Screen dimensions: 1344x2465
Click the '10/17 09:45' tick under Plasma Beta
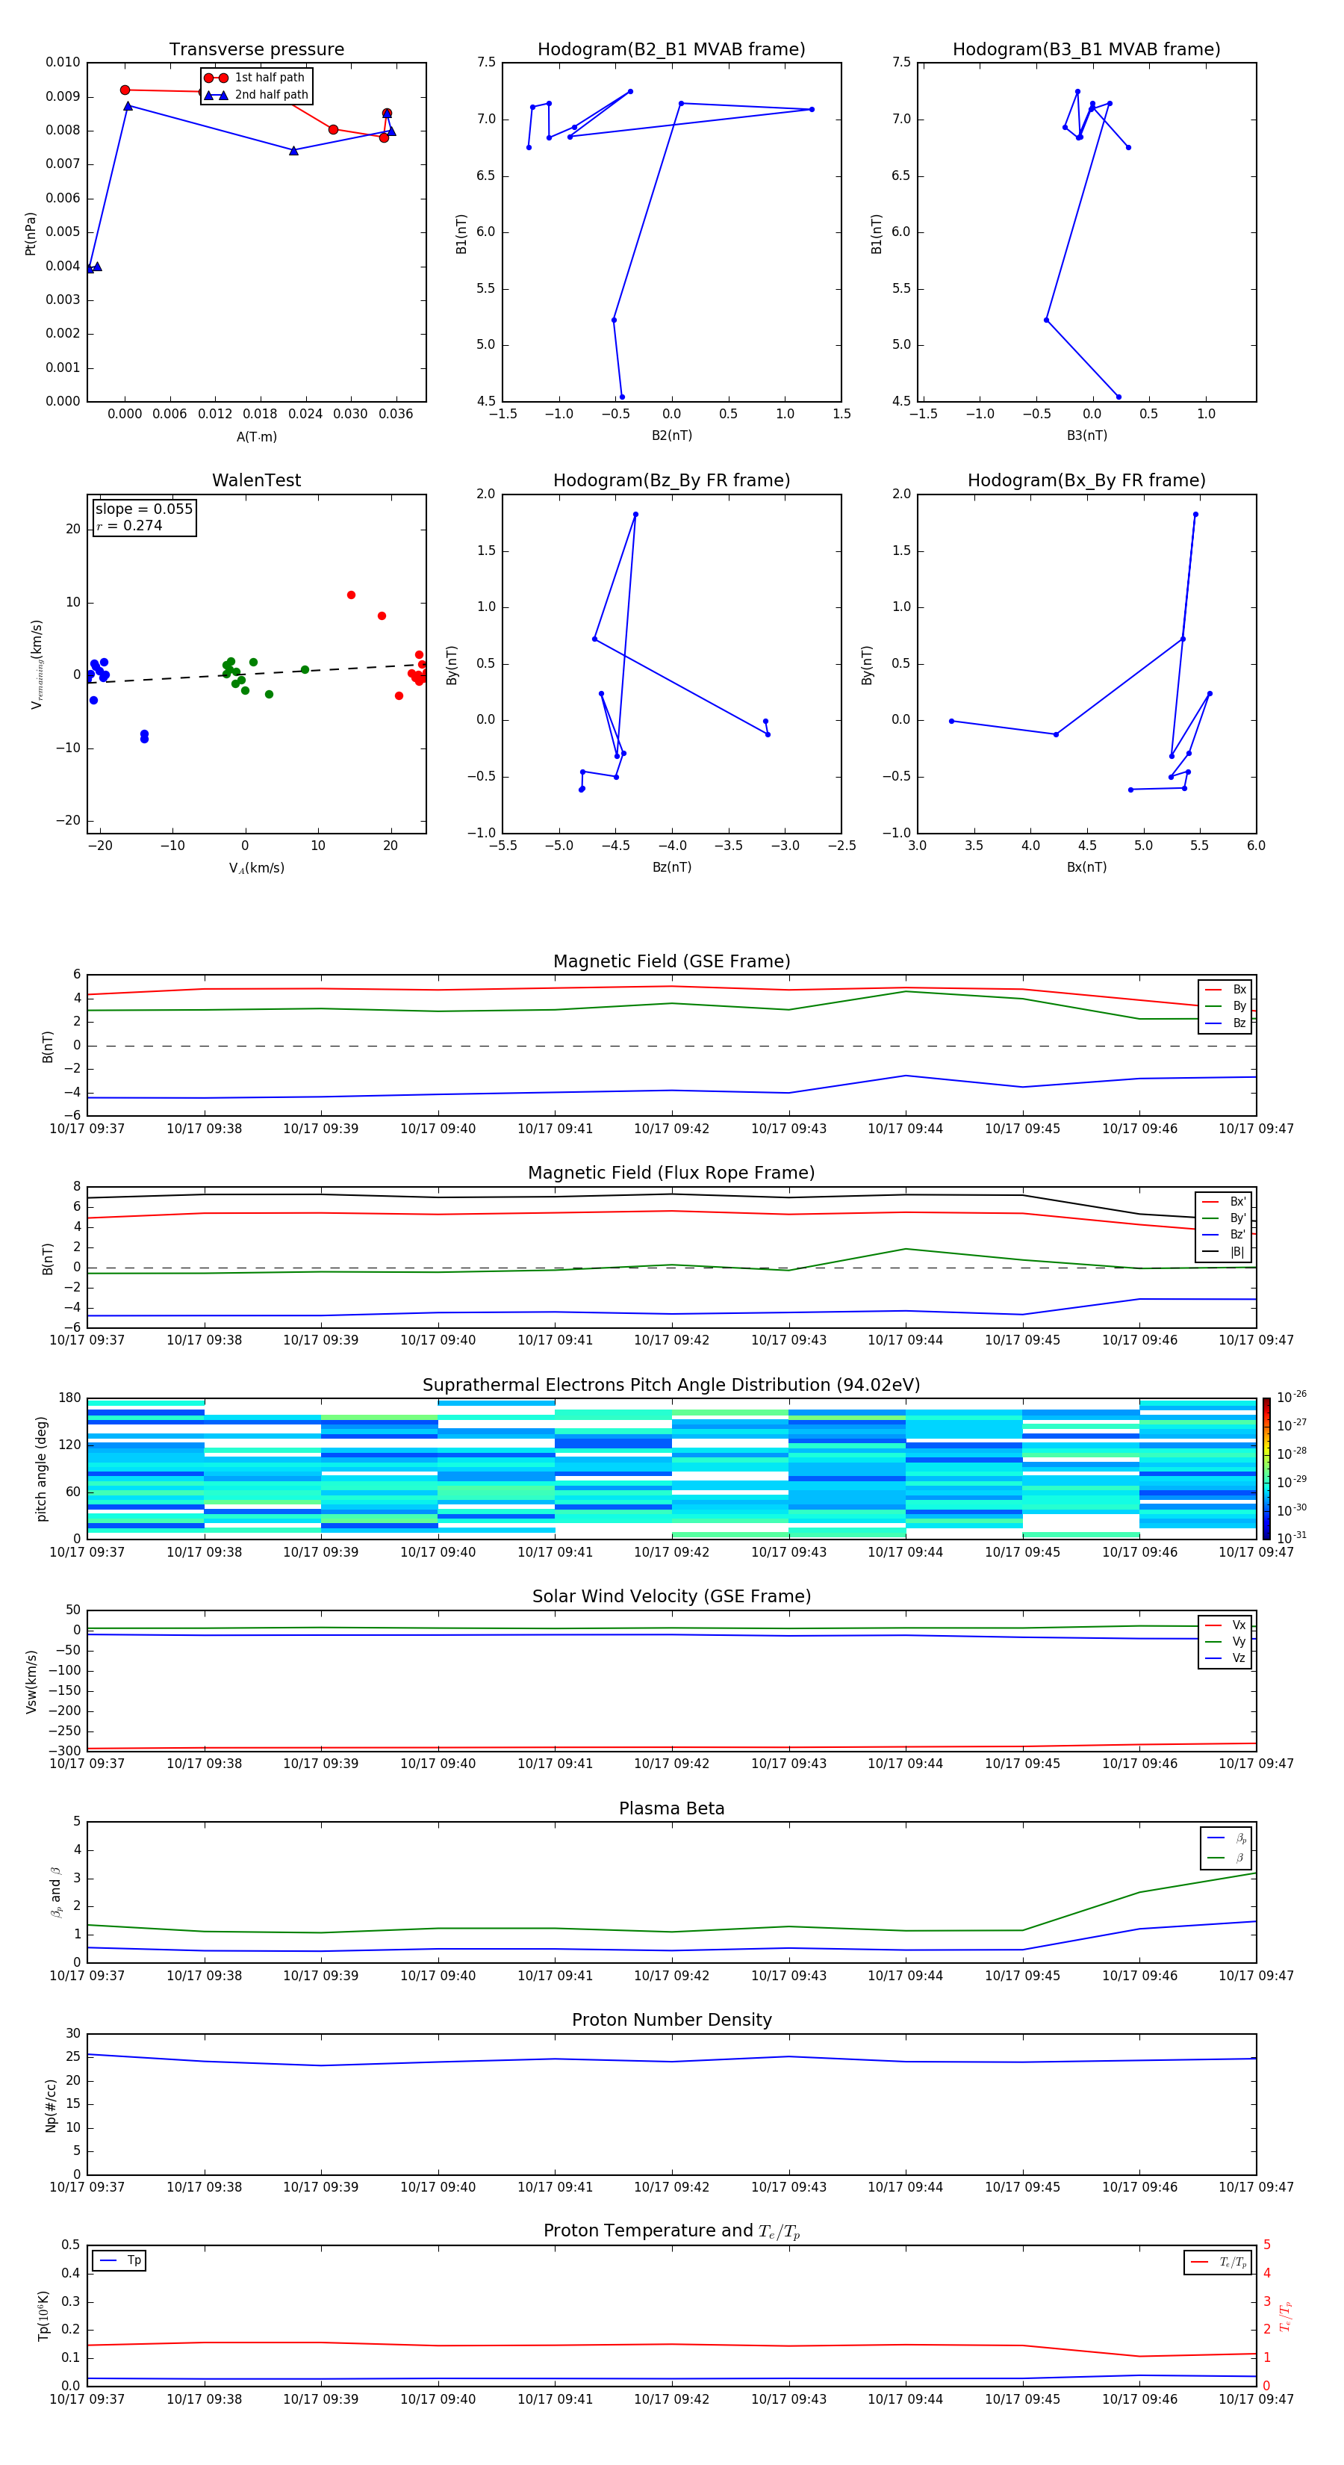point(1023,1976)
